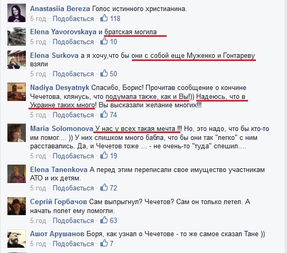The image size is (287, 253).
Task: Click thumbs-up icon on Elena Yavorovskaya's comment
Action: pyautogui.click(x=104, y=41)
